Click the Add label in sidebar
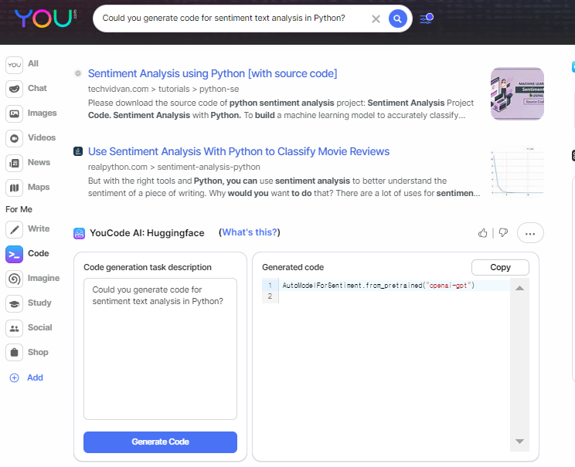 click(x=36, y=377)
